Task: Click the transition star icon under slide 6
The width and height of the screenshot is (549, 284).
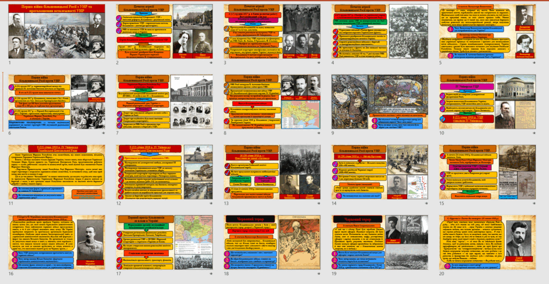Action: click(103, 133)
